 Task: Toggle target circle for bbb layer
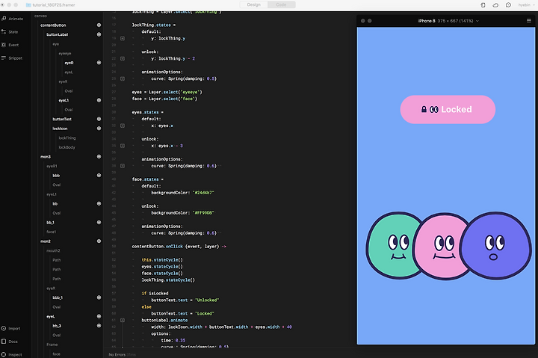click(x=99, y=176)
